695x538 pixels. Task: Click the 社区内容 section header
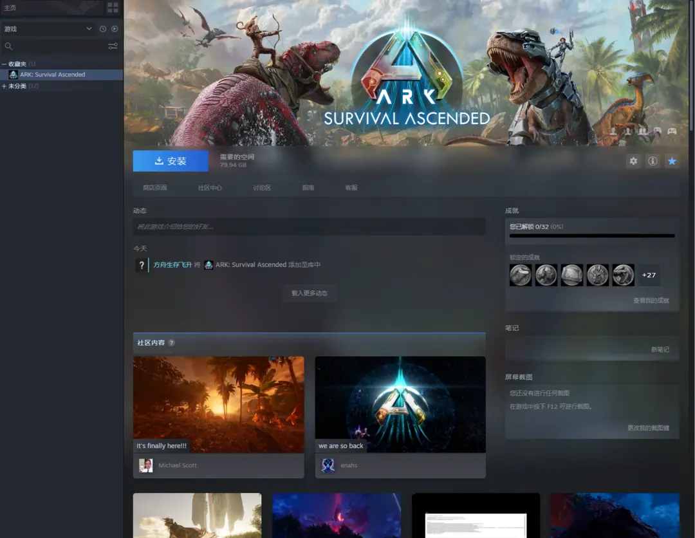click(x=310, y=342)
